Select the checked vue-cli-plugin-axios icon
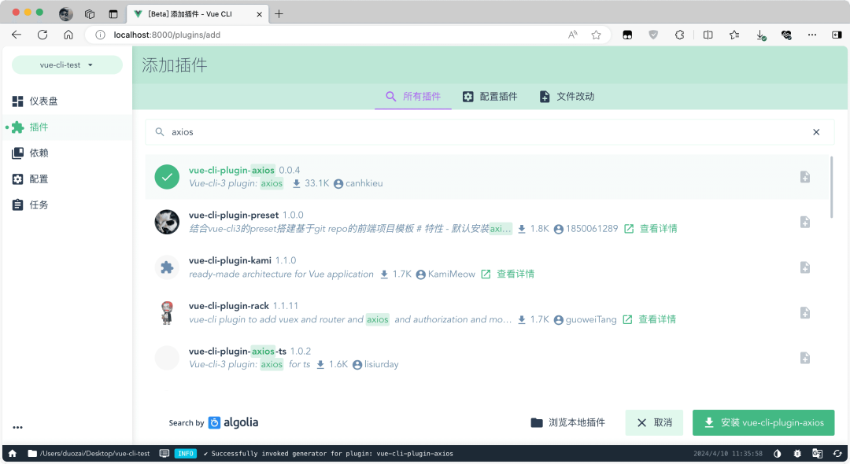 [x=167, y=177]
